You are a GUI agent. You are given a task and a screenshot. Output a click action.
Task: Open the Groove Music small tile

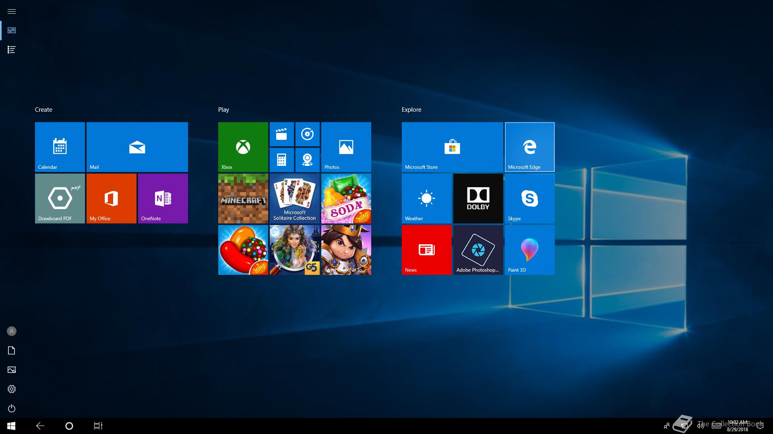tap(308, 134)
